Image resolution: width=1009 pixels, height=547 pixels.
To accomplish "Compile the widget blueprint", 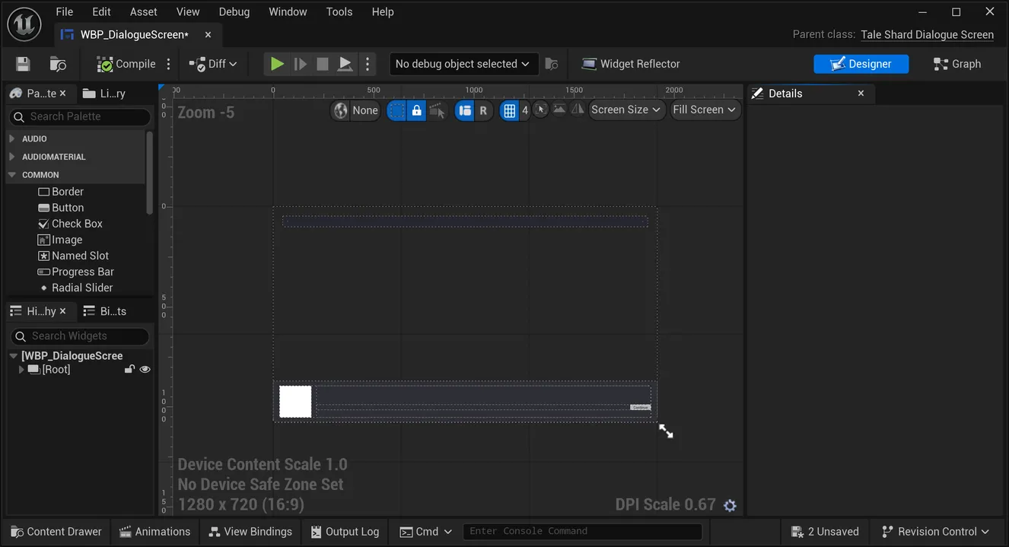I will pos(126,64).
